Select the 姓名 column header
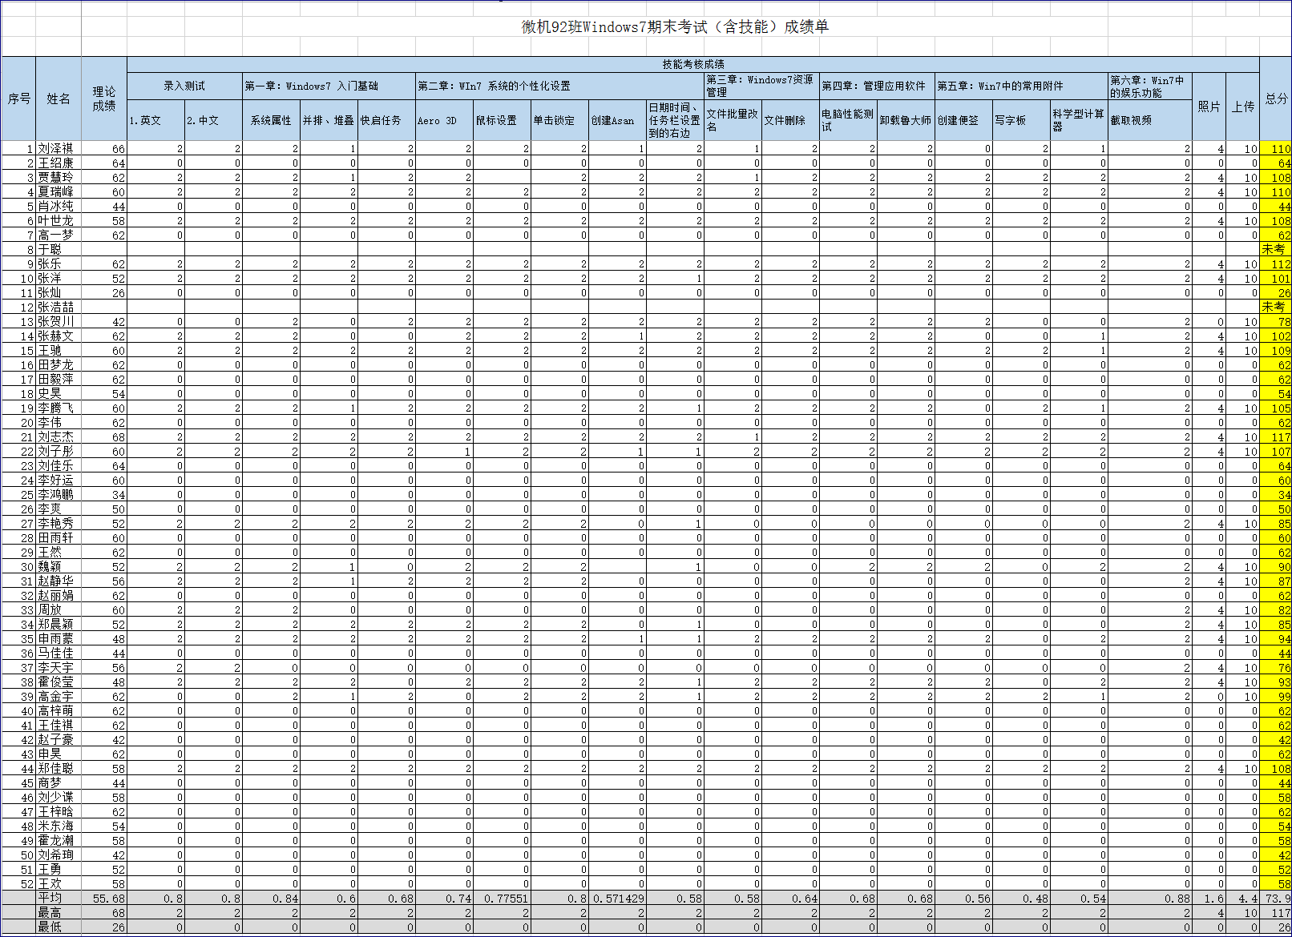This screenshot has width=1292, height=937. coord(59,99)
